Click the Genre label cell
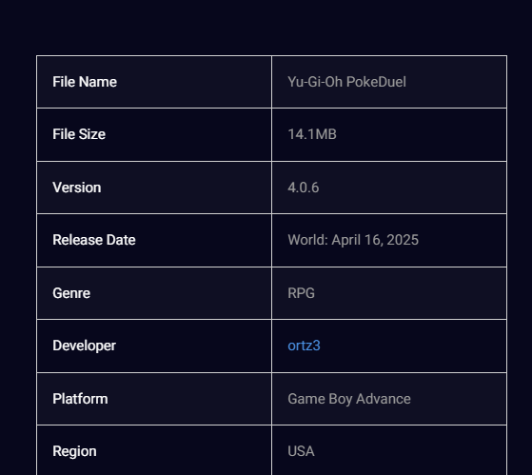The image size is (532, 475). click(154, 293)
